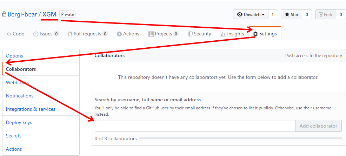Open the Unwatch dropdown
This screenshot has width=346, height=156.
pos(251,15)
